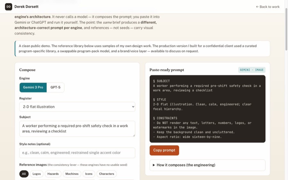The width and height of the screenshot is (288, 180).
Task: Filter references by Hazards
Action: pyautogui.click(x=53, y=174)
